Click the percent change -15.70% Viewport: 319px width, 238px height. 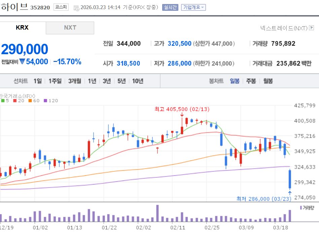[x=67, y=62]
